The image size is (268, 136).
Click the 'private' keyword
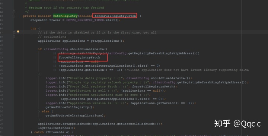click(x=29, y=16)
